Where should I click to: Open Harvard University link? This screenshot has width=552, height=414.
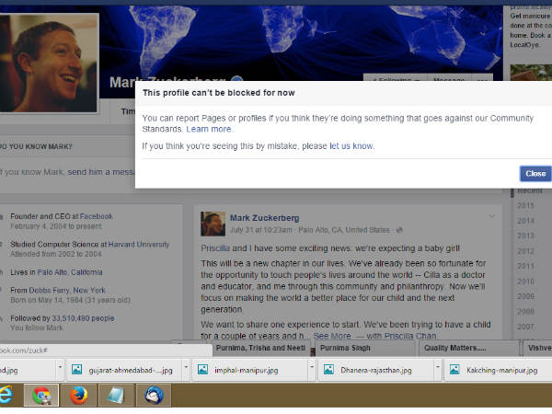[139, 244]
